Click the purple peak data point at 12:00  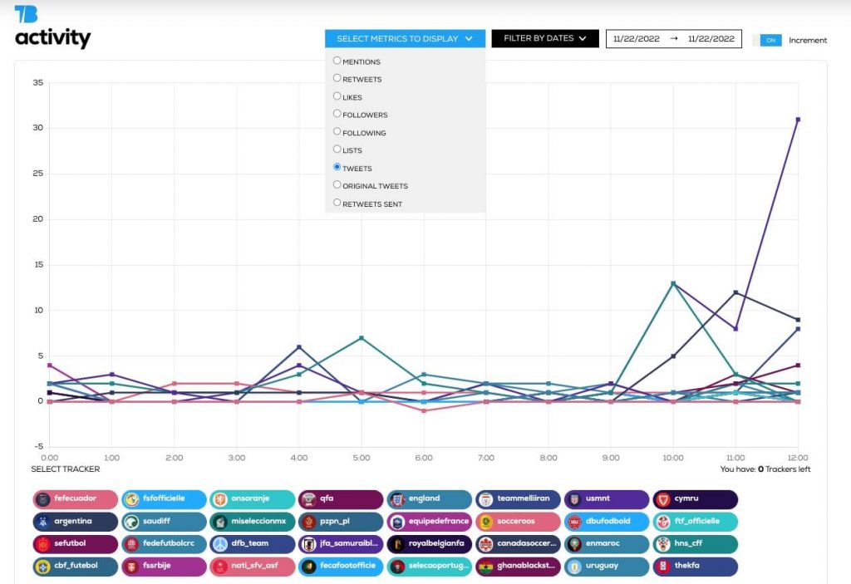coord(798,120)
